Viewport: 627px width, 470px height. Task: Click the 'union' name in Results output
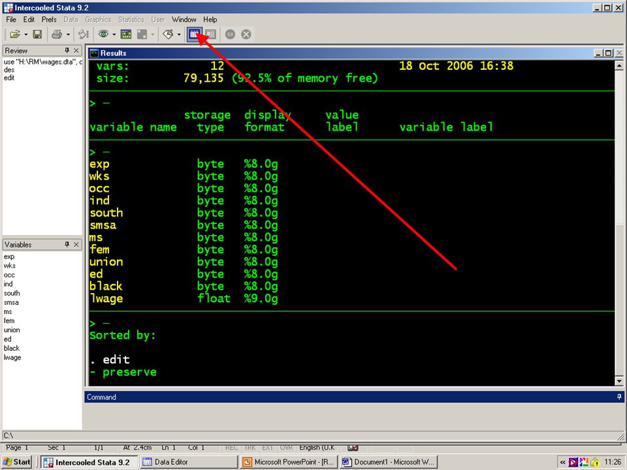106,262
